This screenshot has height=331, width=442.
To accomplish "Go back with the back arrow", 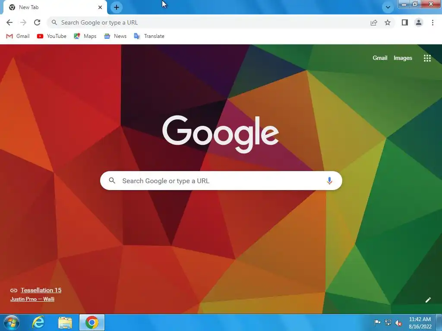I will (9, 22).
